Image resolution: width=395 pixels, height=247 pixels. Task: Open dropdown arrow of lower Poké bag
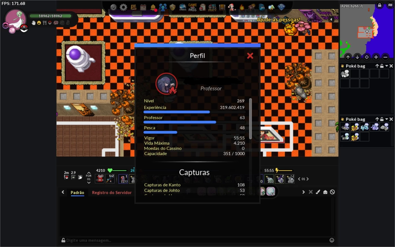coord(387,119)
